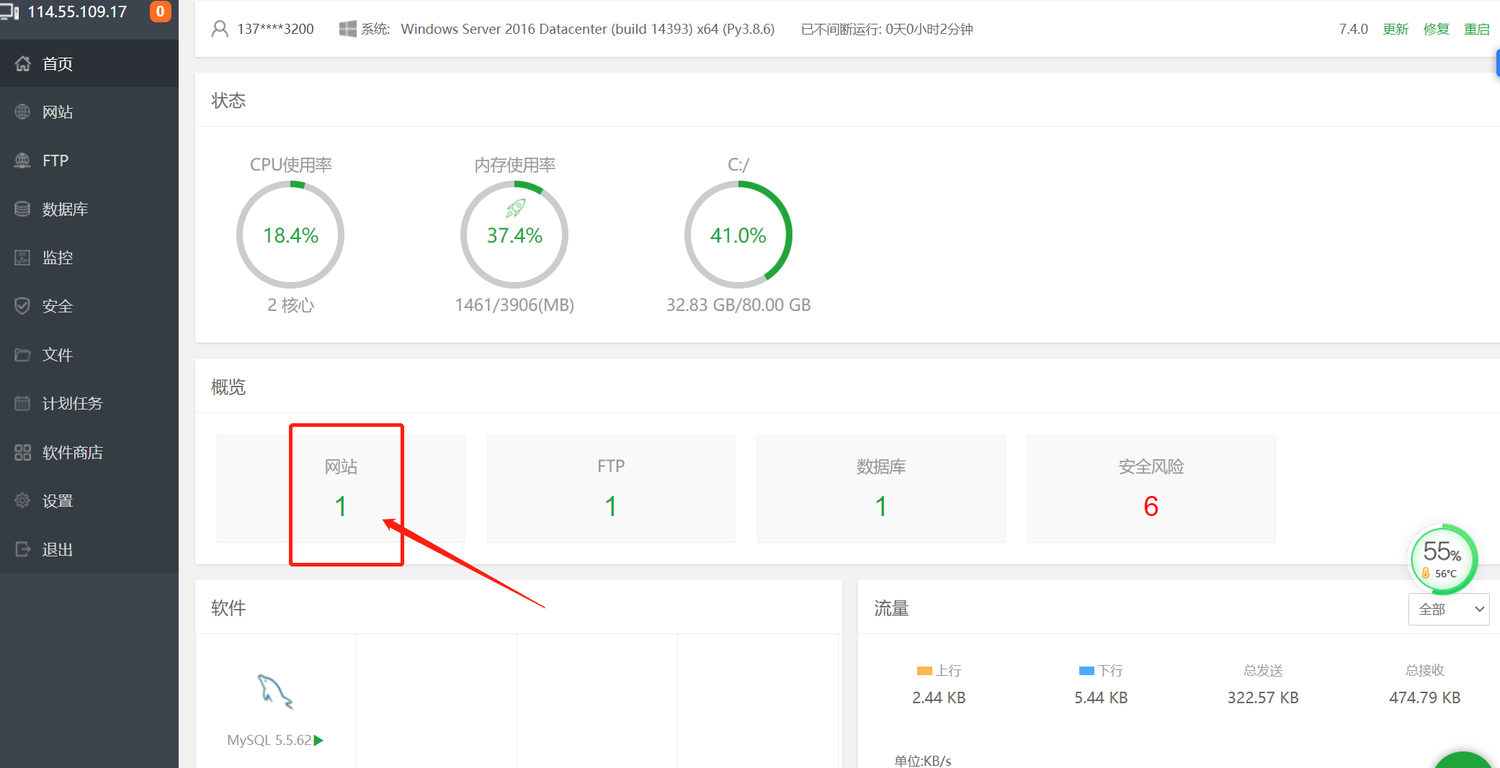1500x768 pixels.
Task: Click the rocket icon in the memory gauge
Action: pos(515,209)
